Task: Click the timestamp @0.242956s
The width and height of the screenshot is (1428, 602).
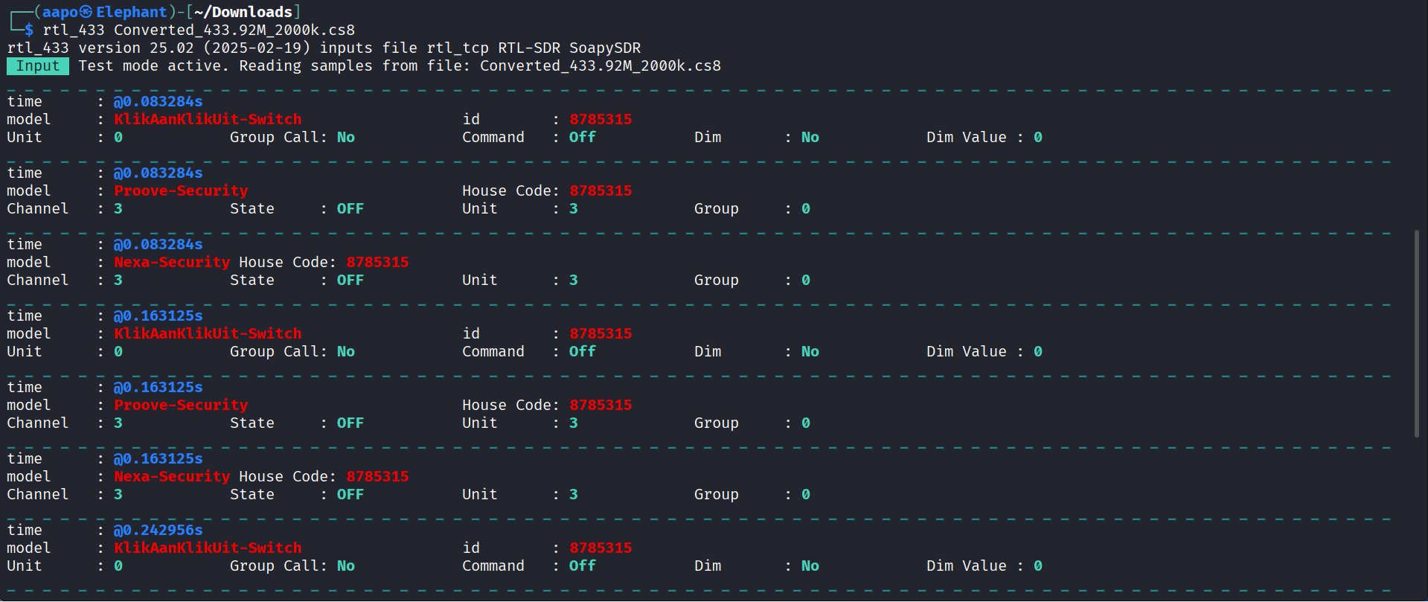Action: (x=158, y=531)
